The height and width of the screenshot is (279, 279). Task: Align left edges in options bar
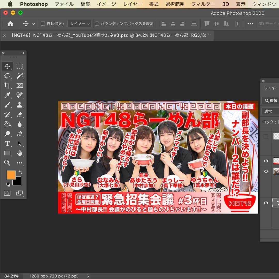click(x=163, y=24)
